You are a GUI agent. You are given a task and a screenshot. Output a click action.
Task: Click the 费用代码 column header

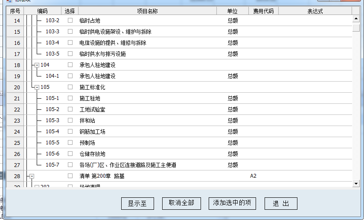pos(263,11)
